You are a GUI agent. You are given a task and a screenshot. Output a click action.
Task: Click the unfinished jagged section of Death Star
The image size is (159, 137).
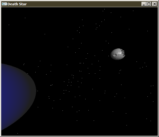123,52
